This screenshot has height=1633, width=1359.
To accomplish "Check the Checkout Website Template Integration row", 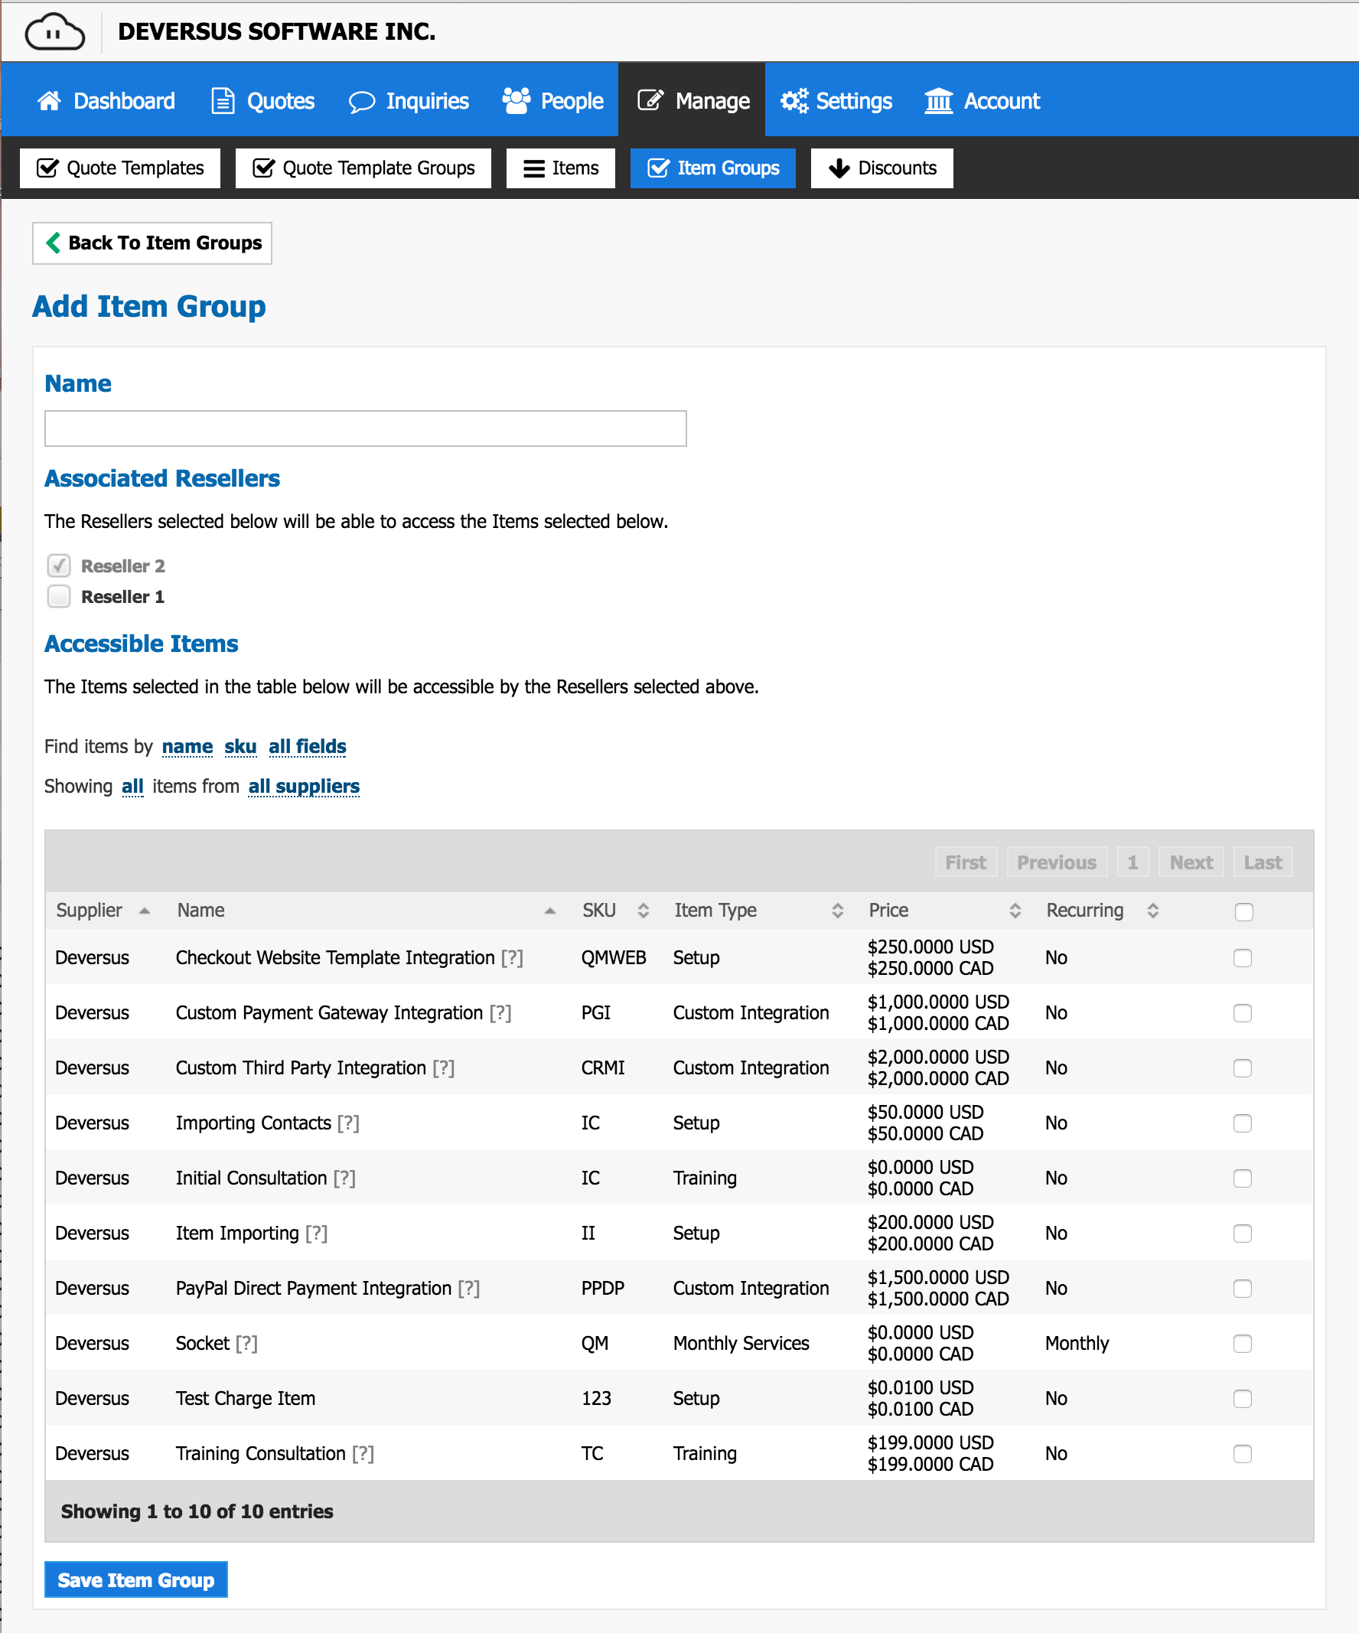I will (x=1243, y=958).
